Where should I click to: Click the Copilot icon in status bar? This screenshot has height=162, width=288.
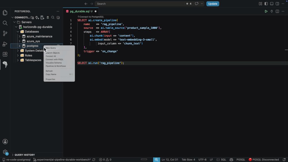231,160
